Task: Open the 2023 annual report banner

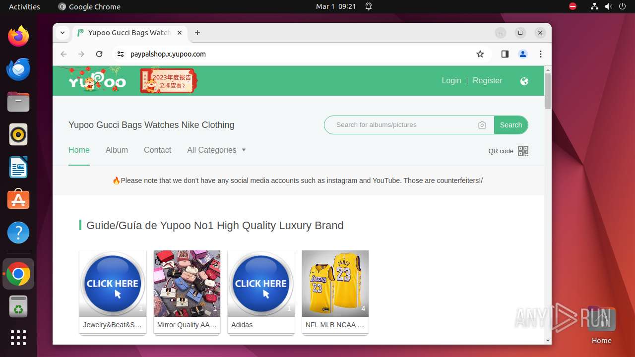Action: pyautogui.click(x=169, y=81)
